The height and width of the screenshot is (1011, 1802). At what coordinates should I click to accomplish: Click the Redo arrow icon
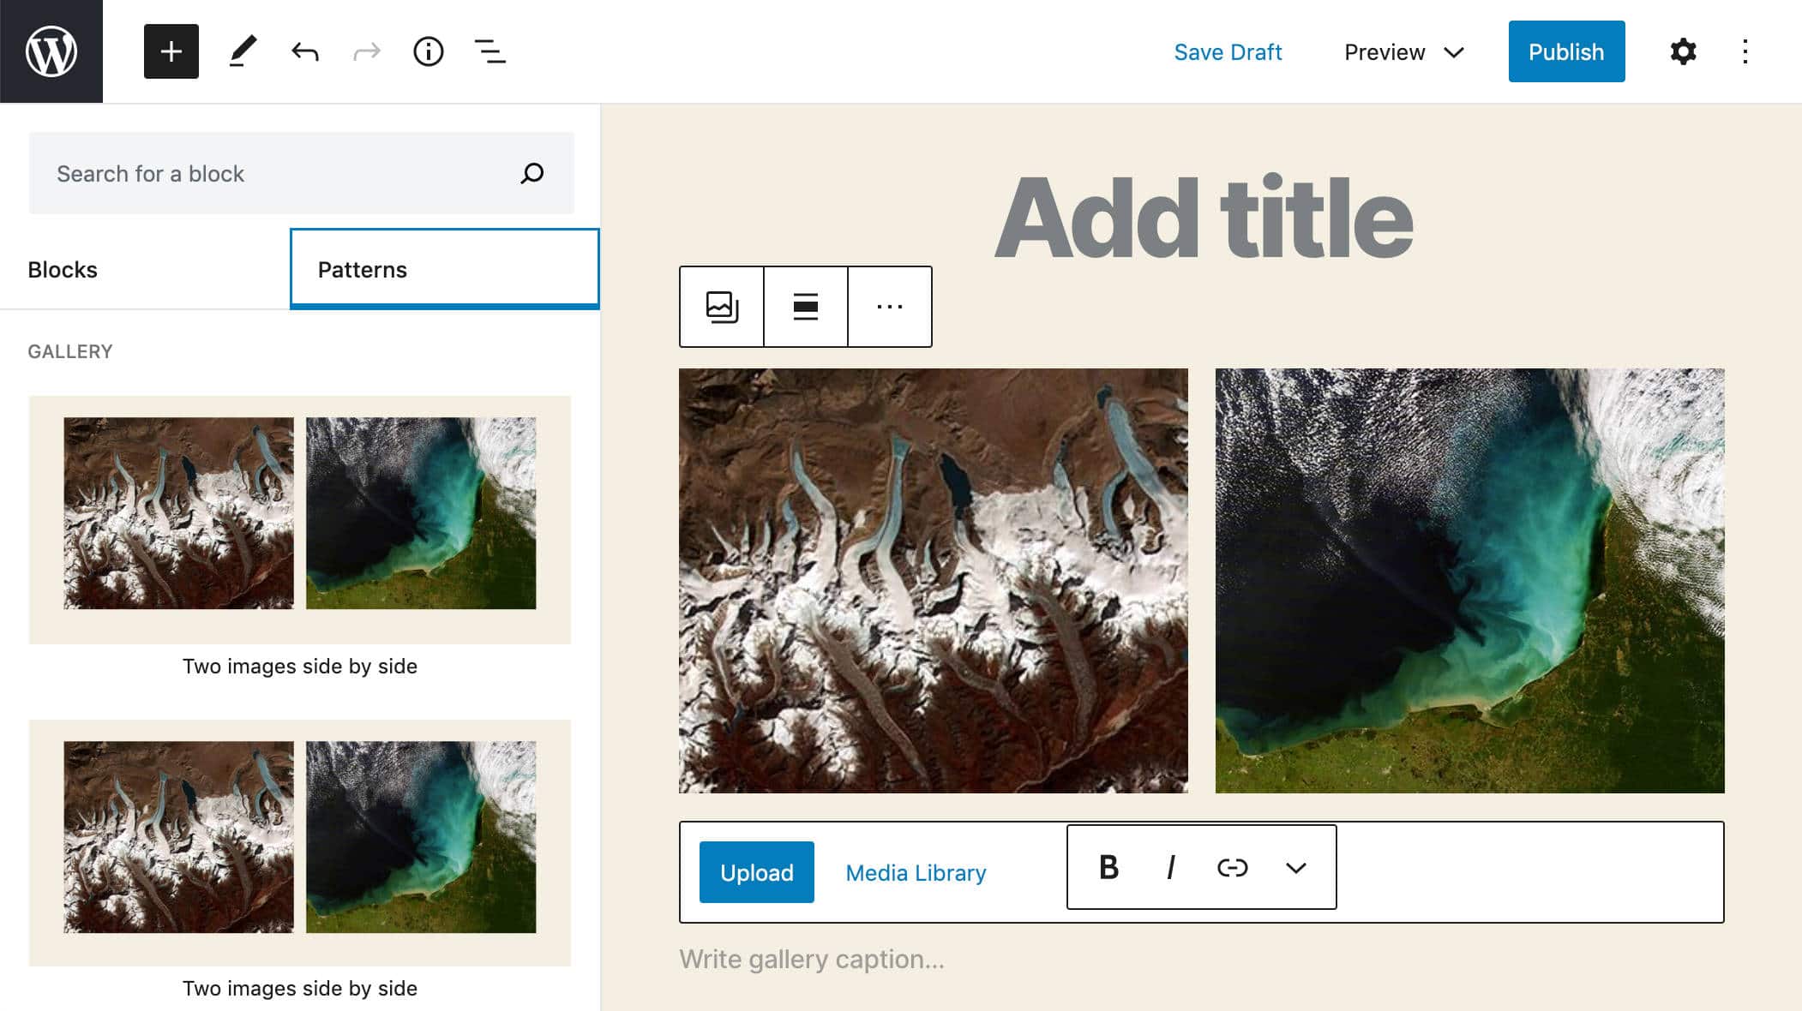coord(366,51)
